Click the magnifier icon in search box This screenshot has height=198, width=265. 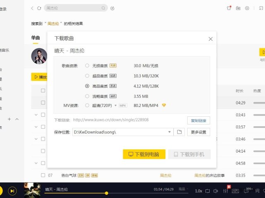pos(103,8)
